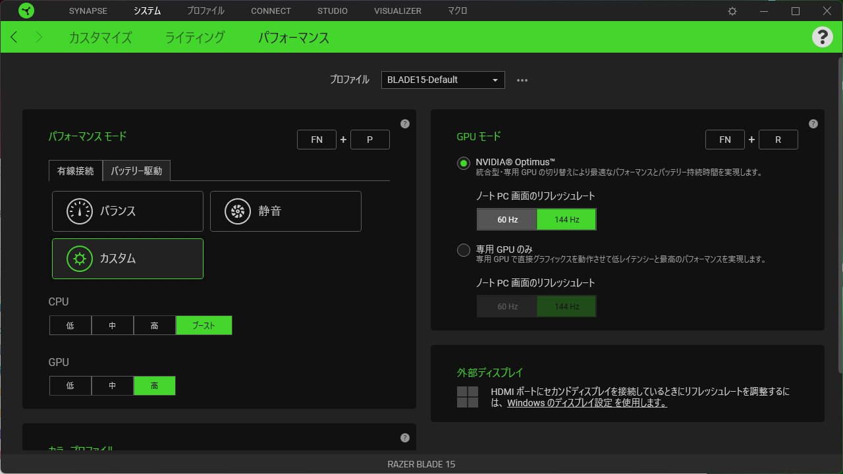Viewport: 843px width, 474px height.
Task: Open the STUDIO tab
Action: (333, 11)
